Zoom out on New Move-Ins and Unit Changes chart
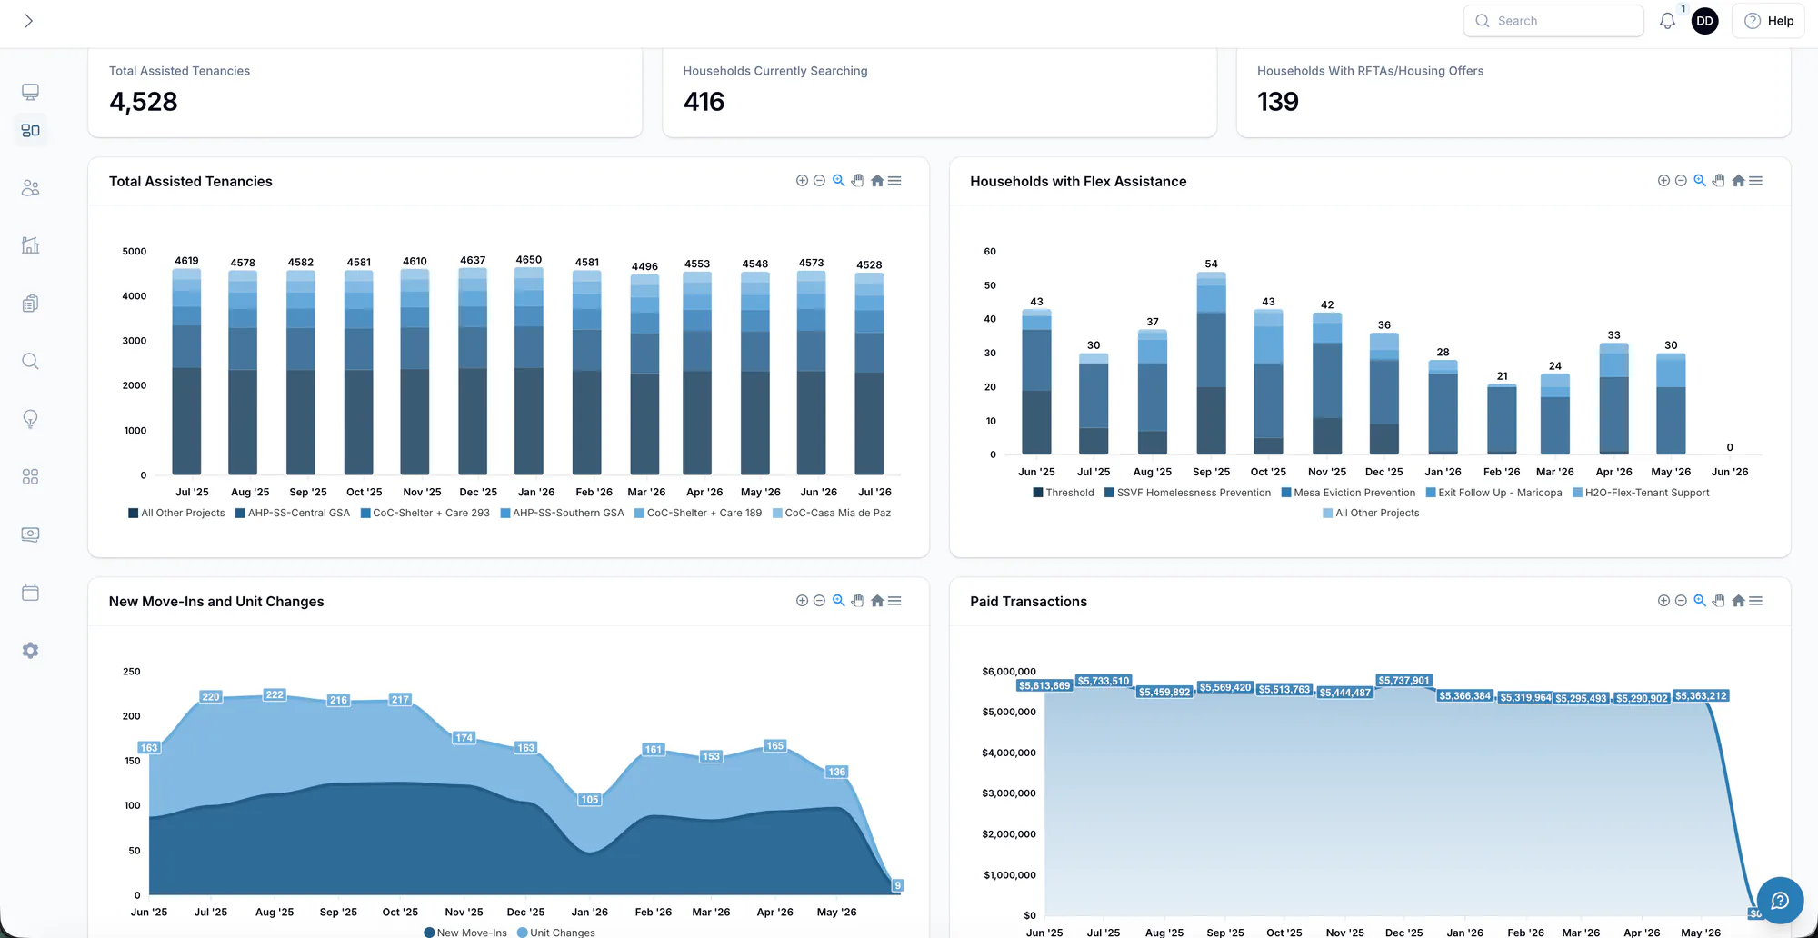This screenshot has width=1818, height=938. [x=819, y=601]
